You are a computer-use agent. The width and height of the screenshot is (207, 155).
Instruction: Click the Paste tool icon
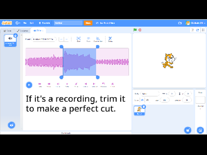point(88,39)
